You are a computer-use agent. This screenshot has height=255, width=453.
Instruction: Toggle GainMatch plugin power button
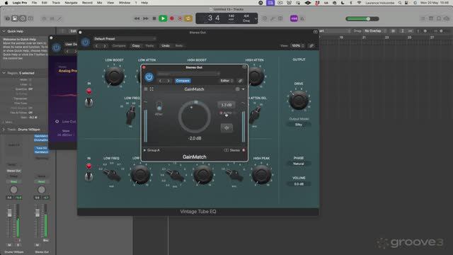[149, 77]
